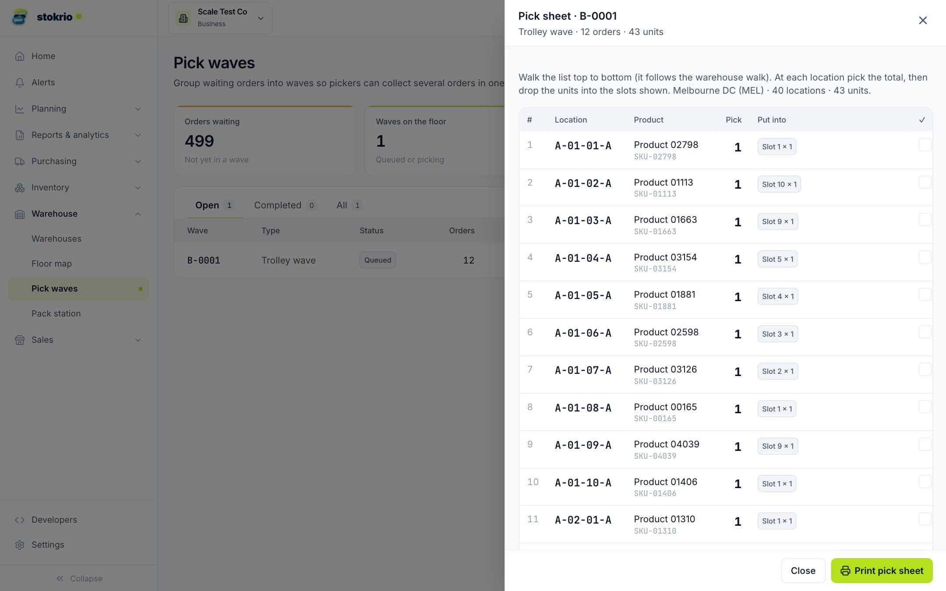Open the Scale Test Co organization dropdown

[x=220, y=18]
